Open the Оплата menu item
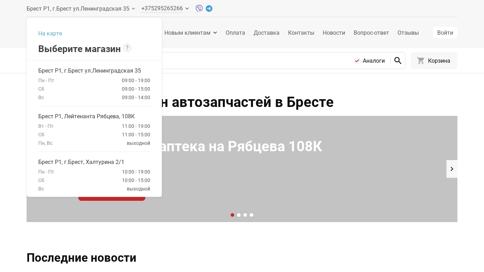Viewport: 484px width, 272px height. coord(235,33)
